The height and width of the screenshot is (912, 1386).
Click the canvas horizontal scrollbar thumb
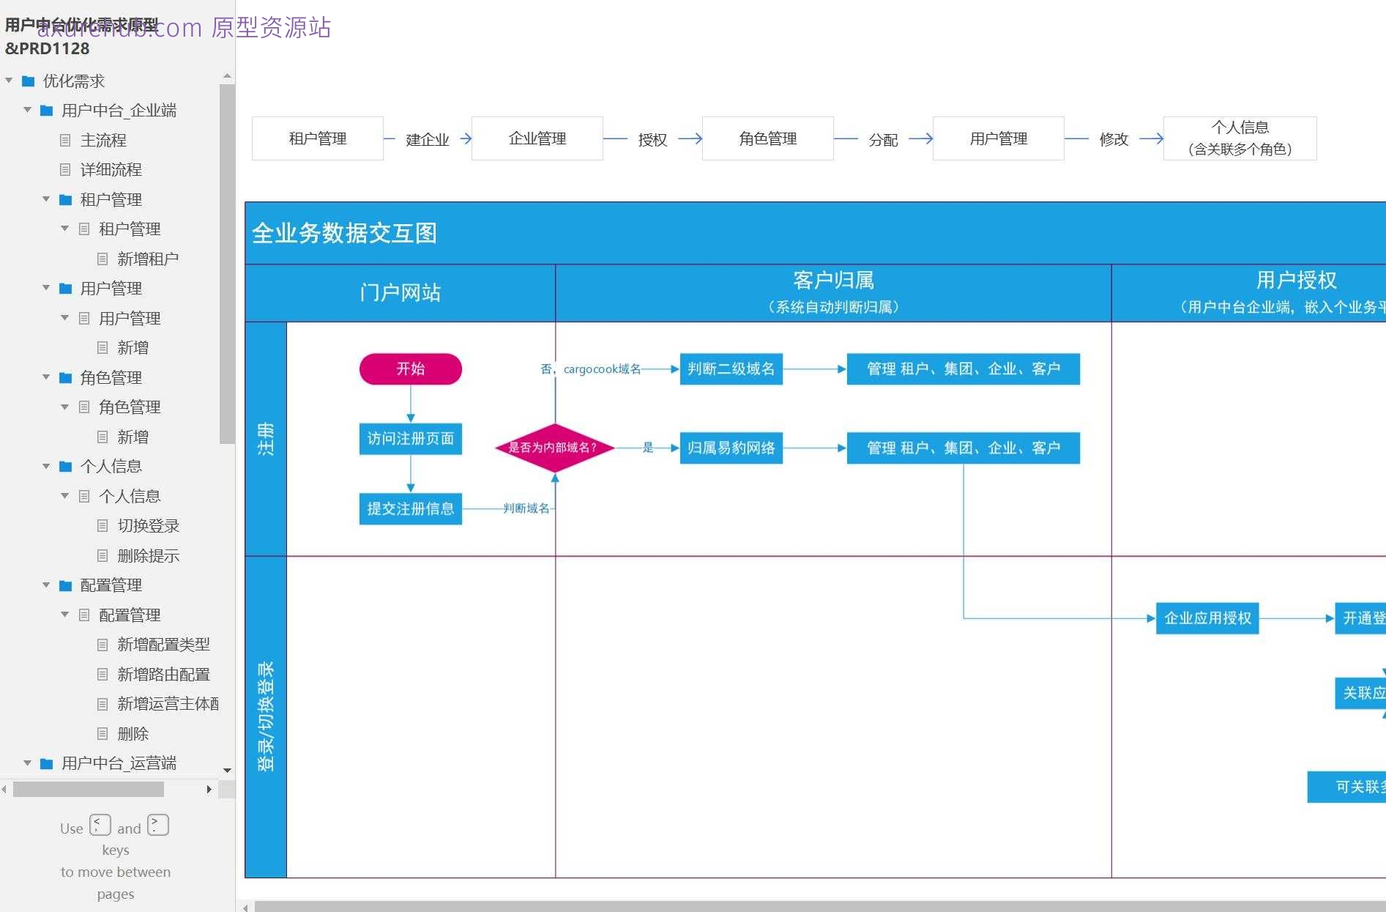820,908
